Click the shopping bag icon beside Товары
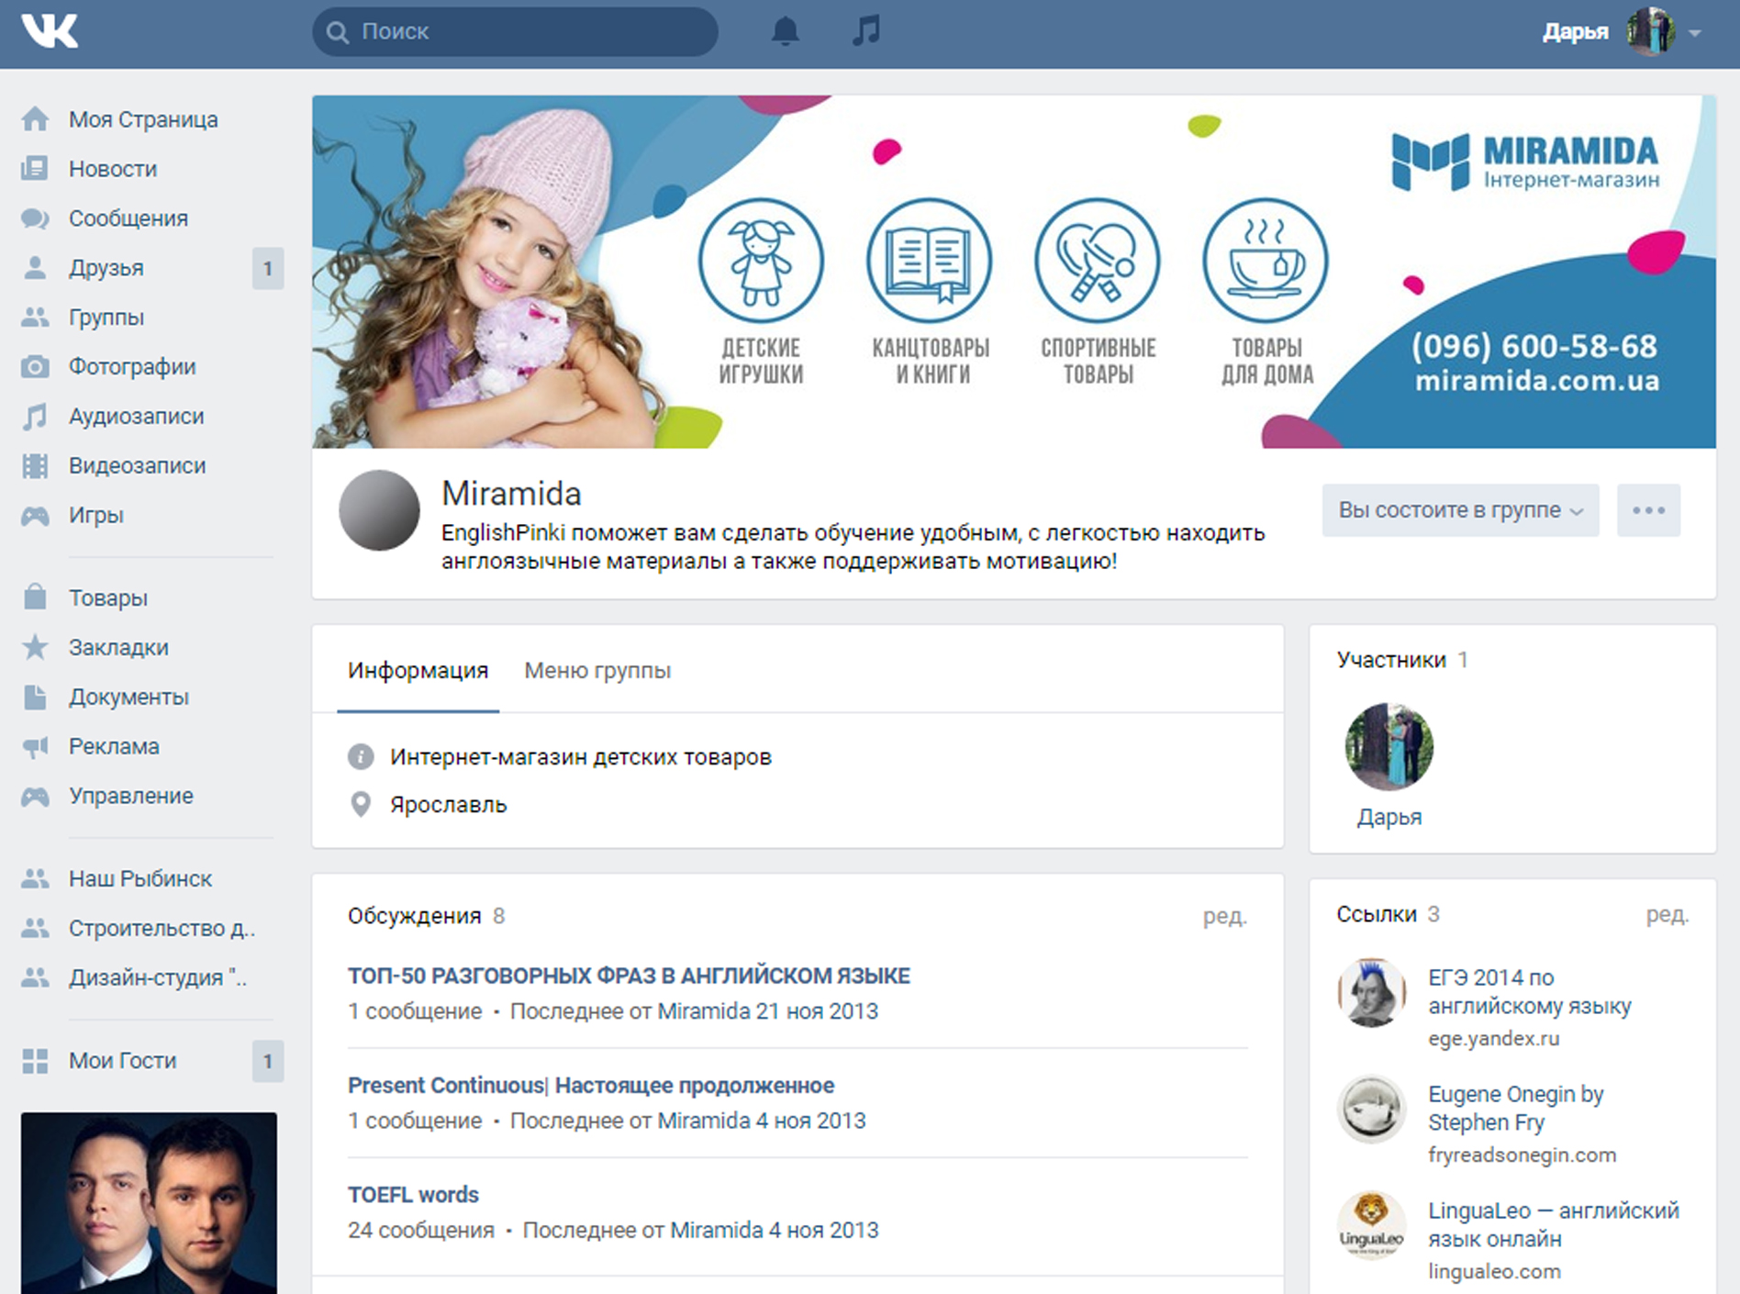The height and width of the screenshot is (1294, 1740). pyautogui.click(x=35, y=597)
